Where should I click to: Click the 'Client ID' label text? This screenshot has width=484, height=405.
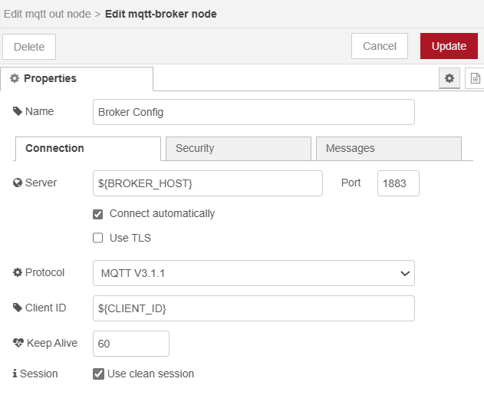(45, 308)
